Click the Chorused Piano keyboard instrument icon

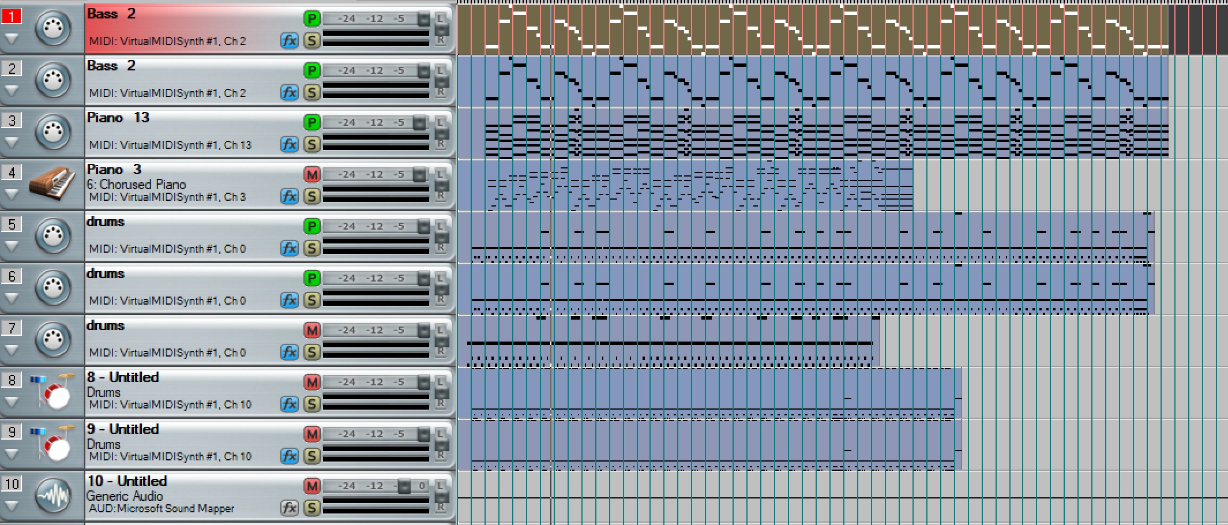(x=52, y=184)
